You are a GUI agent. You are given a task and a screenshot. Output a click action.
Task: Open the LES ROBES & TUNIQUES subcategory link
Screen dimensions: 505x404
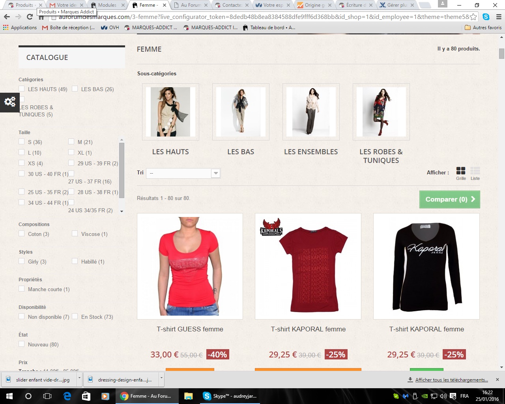coord(381,156)
